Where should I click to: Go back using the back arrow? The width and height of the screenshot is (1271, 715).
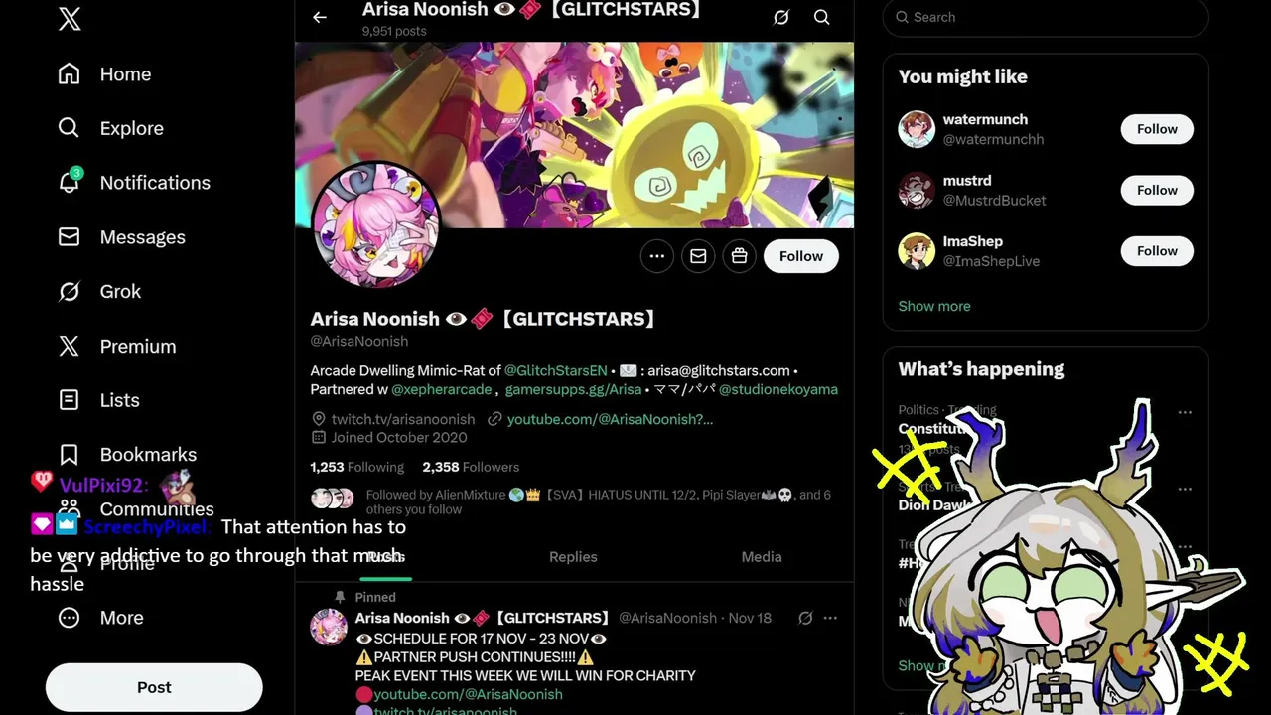point(320,17)
